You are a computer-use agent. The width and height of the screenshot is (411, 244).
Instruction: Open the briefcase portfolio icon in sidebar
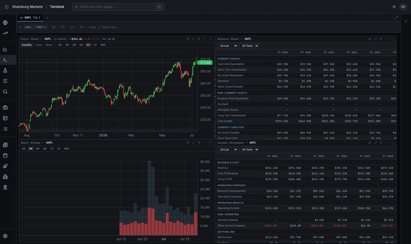(5, 108)
